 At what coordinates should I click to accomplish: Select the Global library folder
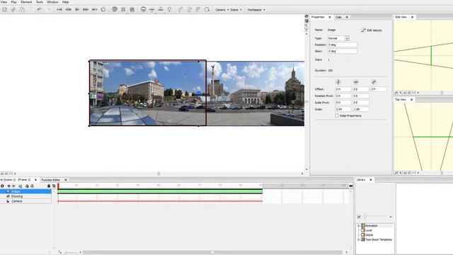pos(369,235)
